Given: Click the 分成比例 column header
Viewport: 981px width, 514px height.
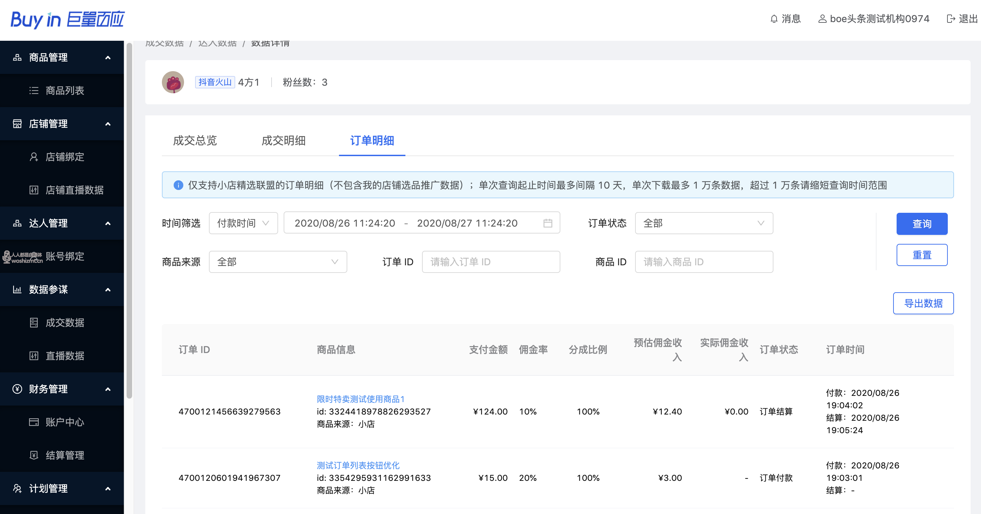Looking at the screenshot, I should pyautogui.click(x=588, y=350).
